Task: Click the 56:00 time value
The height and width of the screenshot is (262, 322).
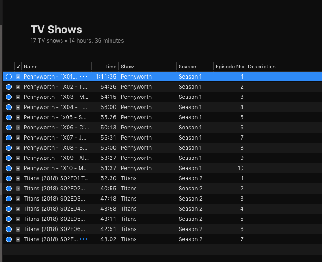Action: click(x=108, y=107)
